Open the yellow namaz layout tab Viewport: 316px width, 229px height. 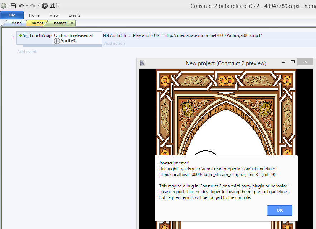coord(37,23)
